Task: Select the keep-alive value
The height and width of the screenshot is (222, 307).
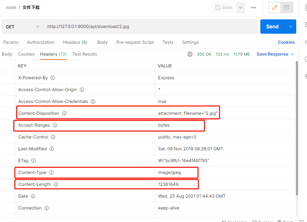Action: pyautogui.click(x=168, y=208)
